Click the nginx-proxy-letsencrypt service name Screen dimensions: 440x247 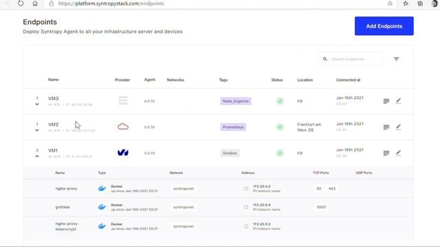point(67,226)
